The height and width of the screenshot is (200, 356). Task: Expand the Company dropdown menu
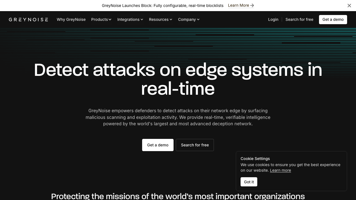pos(189,19)
